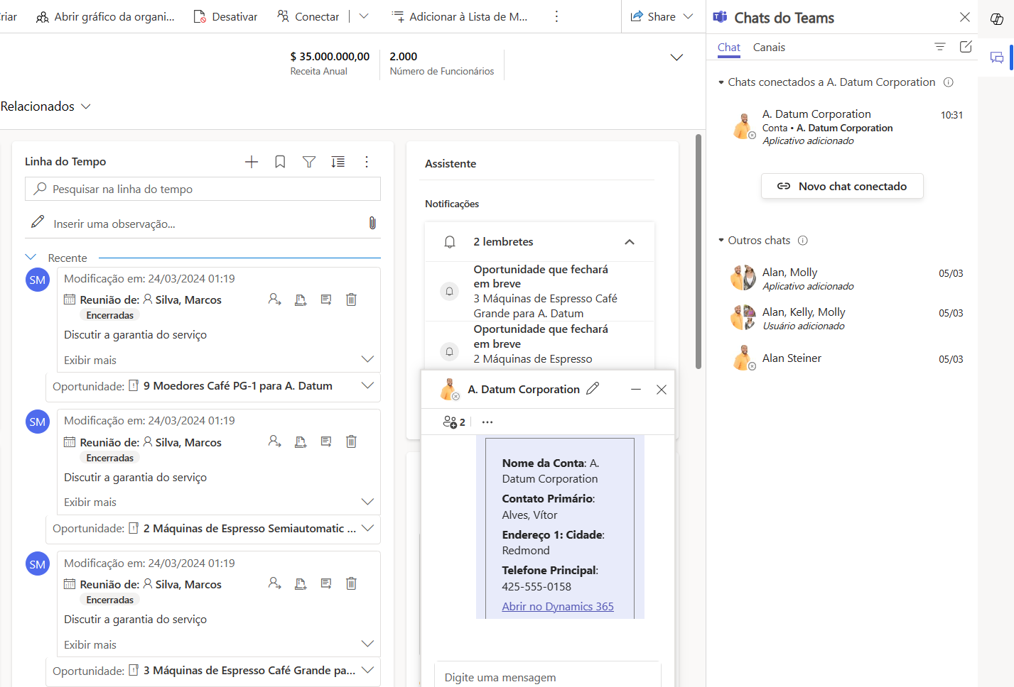The width and height of the screenshot is (1014, 687).
Task: Expand Oportunidade 3 Máquinas de Espresso Café Grande chevron
Action: (x=367, y=670)
